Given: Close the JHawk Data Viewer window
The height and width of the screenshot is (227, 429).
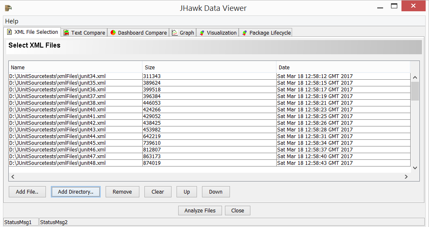Looking at the screenshot, I should [x=413, y=6].
